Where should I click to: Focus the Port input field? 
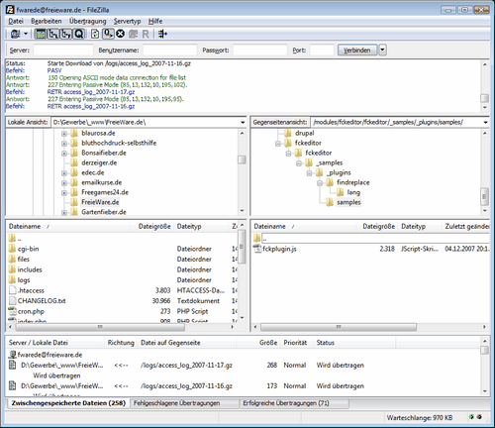tap(322, 51)
